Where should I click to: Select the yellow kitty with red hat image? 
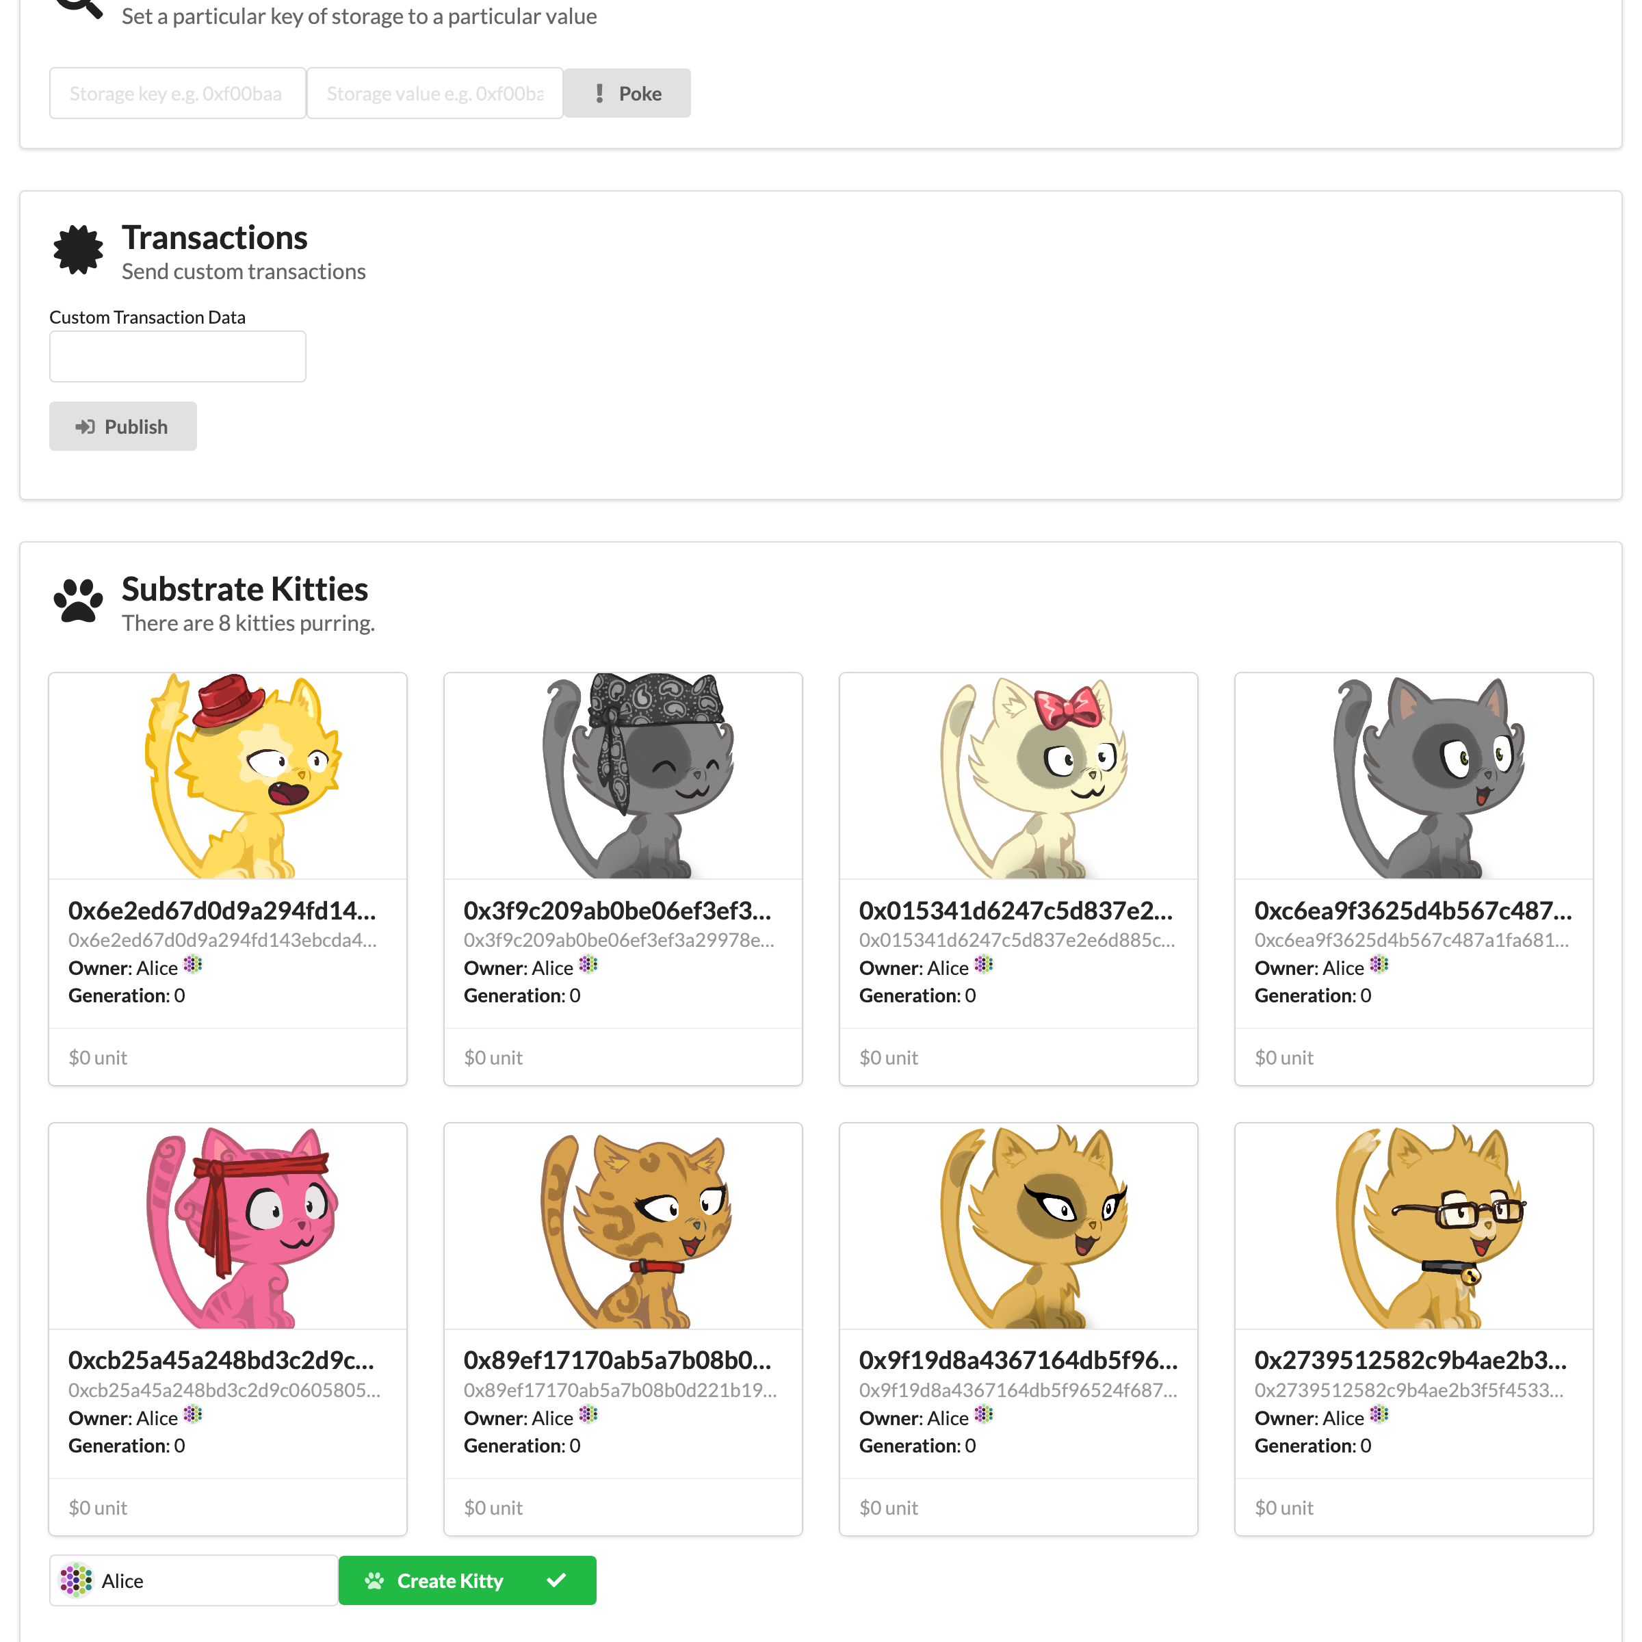(228, 776)
